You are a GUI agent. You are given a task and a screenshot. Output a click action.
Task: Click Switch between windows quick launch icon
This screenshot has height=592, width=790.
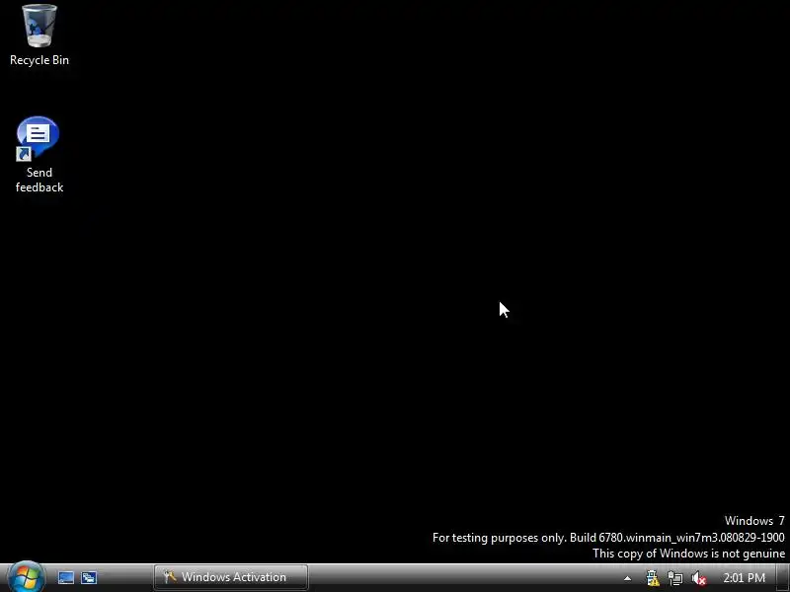click(89, 577)
